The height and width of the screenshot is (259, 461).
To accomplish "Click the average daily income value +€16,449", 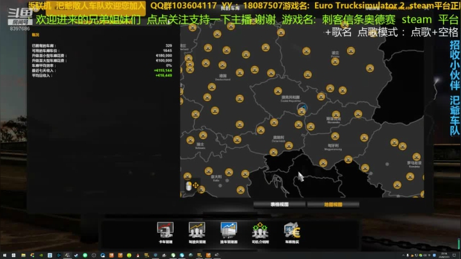I will pos(164,76).
